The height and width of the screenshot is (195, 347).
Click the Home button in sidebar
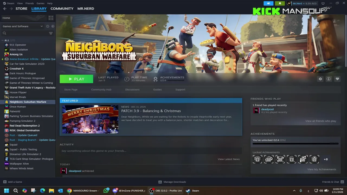point(24,18)
